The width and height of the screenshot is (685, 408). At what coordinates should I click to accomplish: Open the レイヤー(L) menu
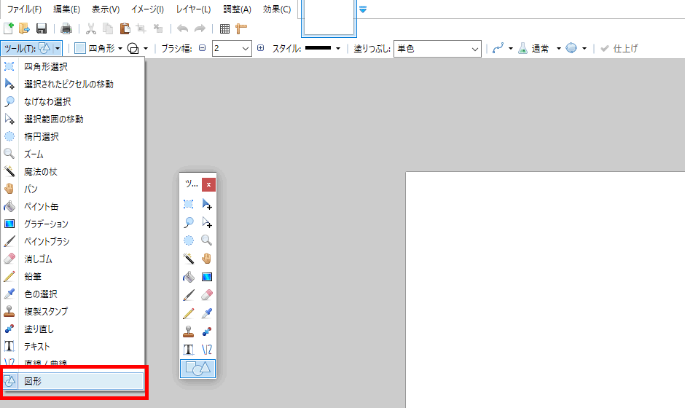[193, 9]
